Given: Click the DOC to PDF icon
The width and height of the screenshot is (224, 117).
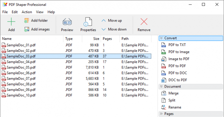Looking at the screenshot, I should 164,80.
